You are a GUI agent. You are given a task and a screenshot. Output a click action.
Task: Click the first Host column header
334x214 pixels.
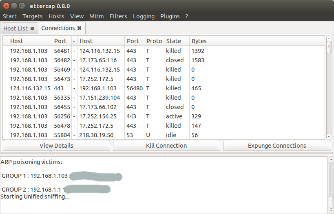click(x=30, y=41)
